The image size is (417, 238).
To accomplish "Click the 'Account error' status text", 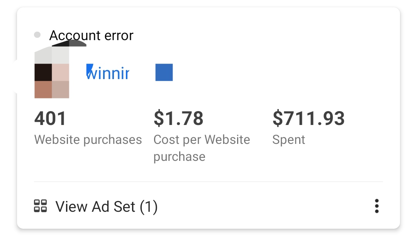I will 91,35.
